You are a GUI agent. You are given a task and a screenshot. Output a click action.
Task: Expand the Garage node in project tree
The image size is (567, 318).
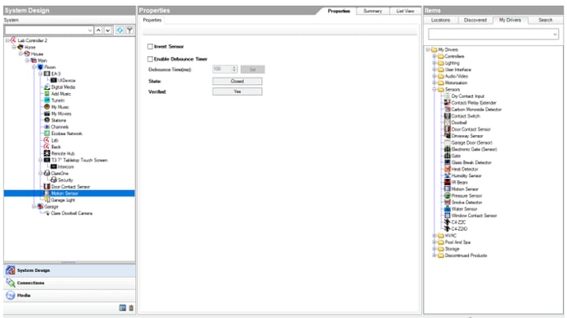(x=34, y=207)
